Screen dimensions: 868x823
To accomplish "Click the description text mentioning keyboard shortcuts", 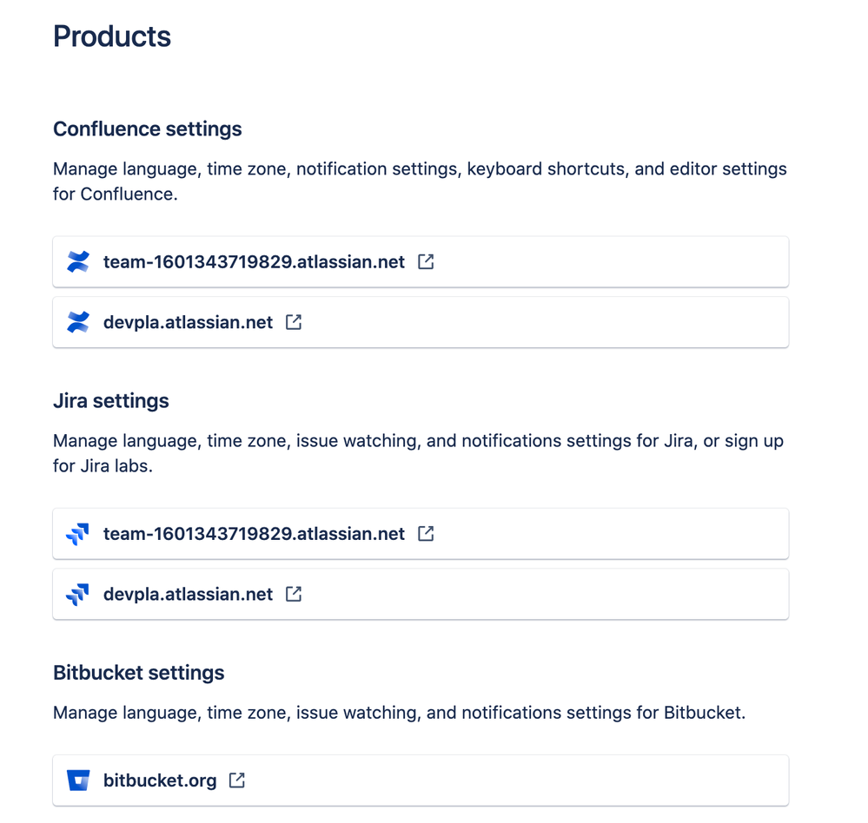I will pos(420,181).
